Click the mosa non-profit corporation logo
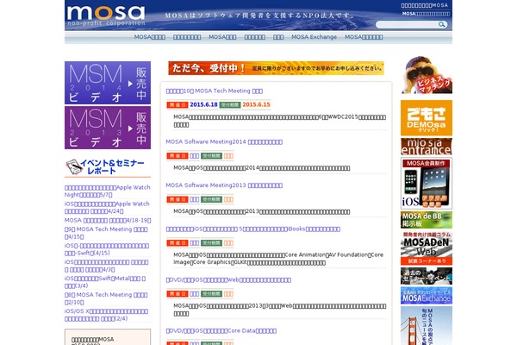 point(106,16)
